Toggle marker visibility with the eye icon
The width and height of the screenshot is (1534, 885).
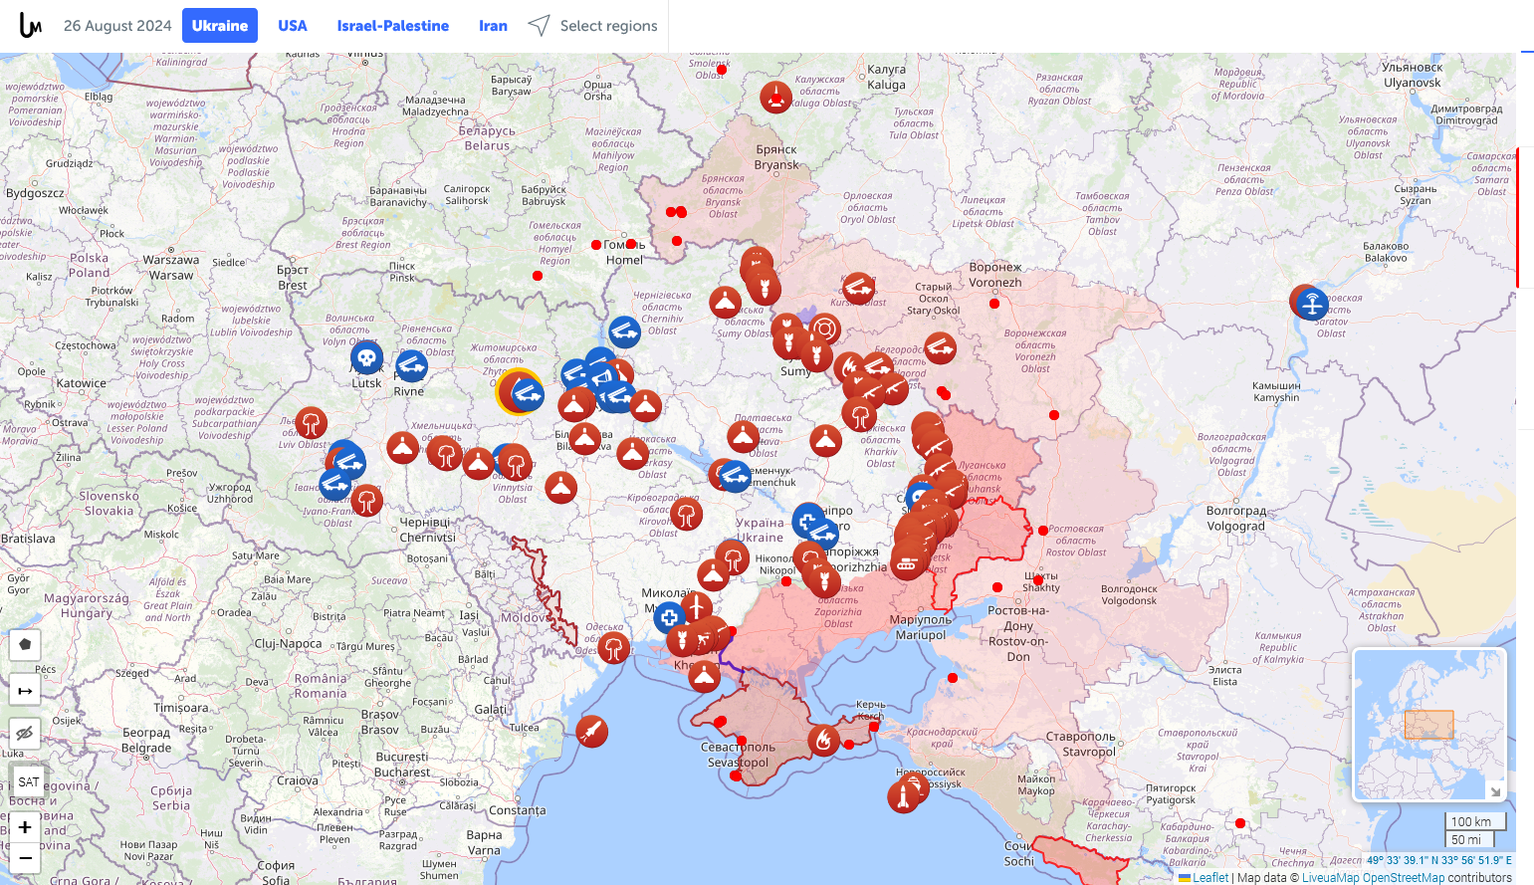pyautogui.click(x=25, y=734)
